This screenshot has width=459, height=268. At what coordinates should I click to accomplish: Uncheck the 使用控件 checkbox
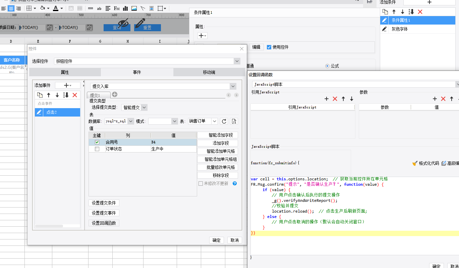[x=269, y=47]
